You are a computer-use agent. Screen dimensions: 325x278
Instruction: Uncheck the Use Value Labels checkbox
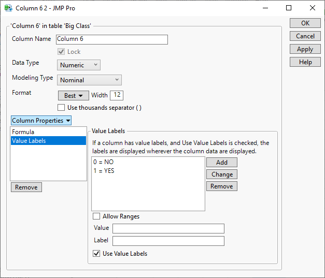pos(96,254)
